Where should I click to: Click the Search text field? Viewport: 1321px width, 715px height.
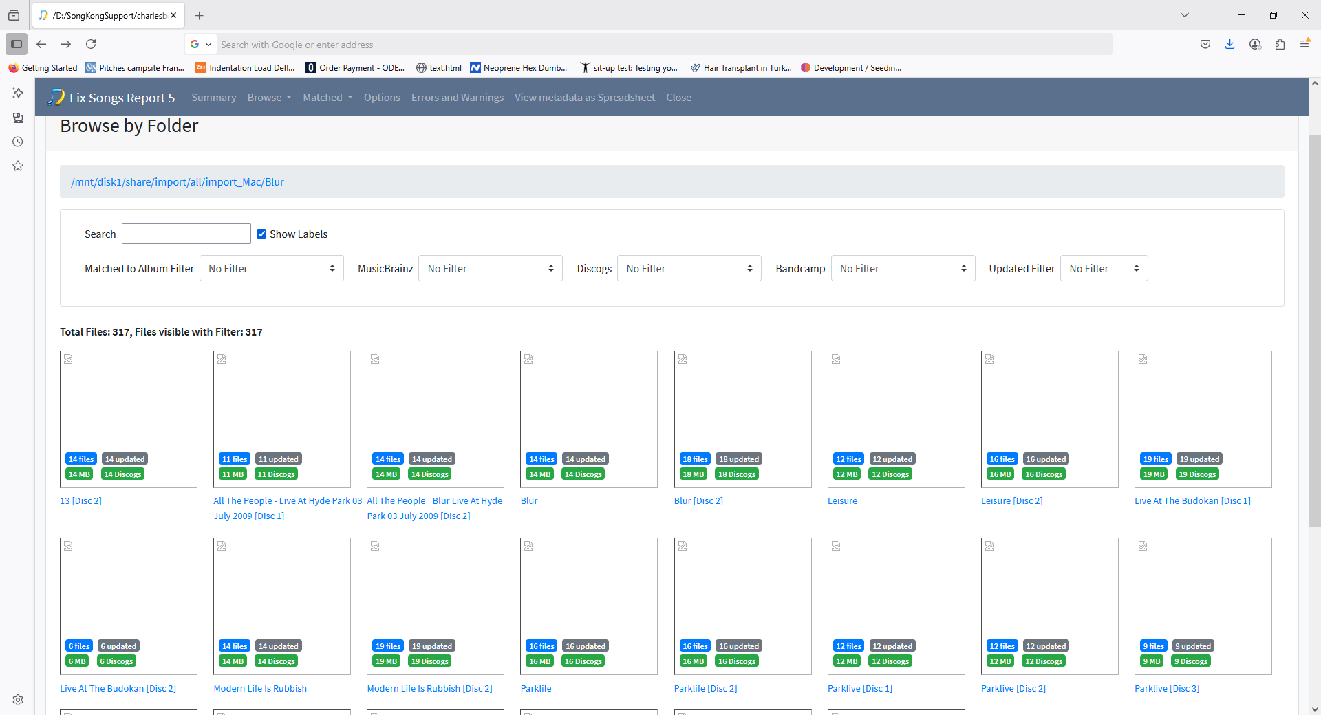coord(186,234)
